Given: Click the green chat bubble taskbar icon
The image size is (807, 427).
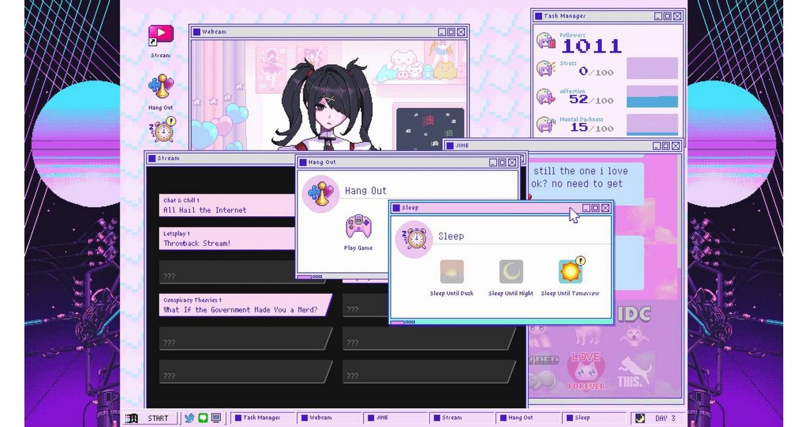Looking at the screenshot, I should pyautogui.click(x=203, y=418).
